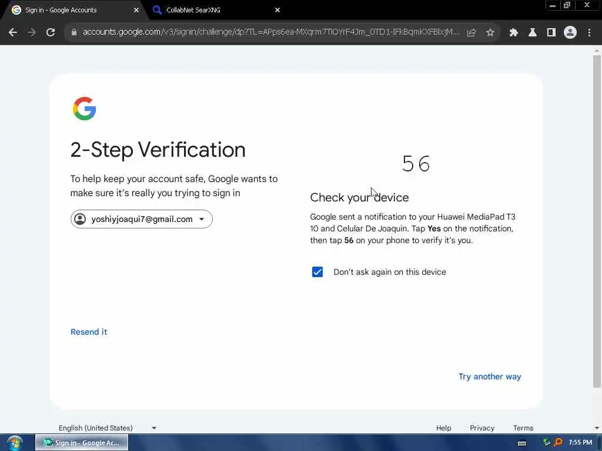Click the browser forward arrow
Screen dimensions: 602x451
point(32,33)
